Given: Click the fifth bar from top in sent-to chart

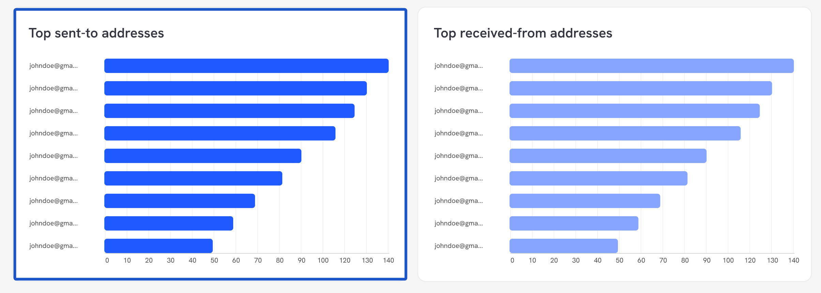Looking at the screenshot, I should [x=203, y=156].
